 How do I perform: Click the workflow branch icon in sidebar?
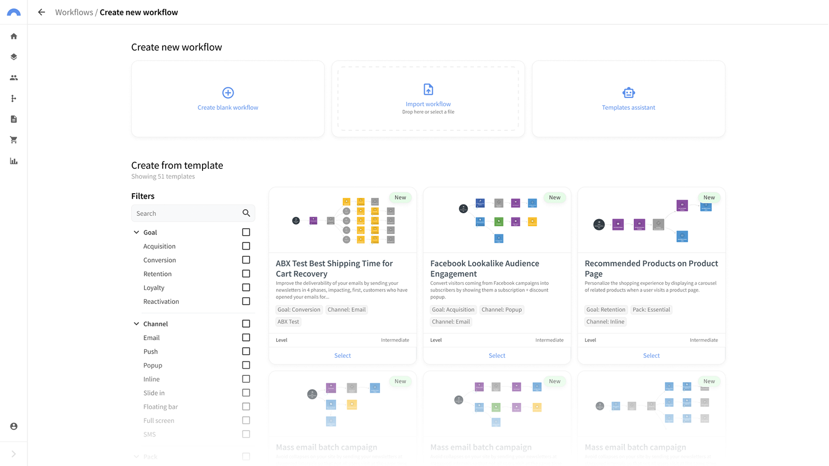point(14,98)
